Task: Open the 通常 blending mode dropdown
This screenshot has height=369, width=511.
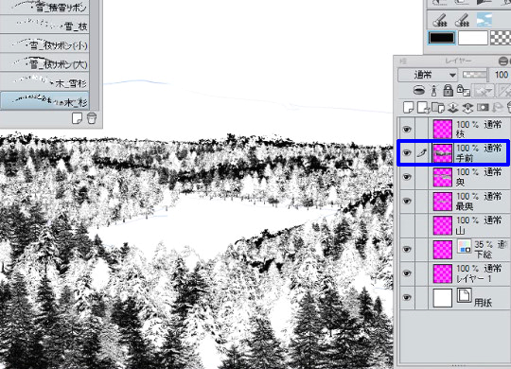Action: pyautogui.click(x=428, y=76)
